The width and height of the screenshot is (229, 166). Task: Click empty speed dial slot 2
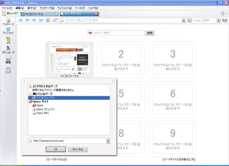121,60
